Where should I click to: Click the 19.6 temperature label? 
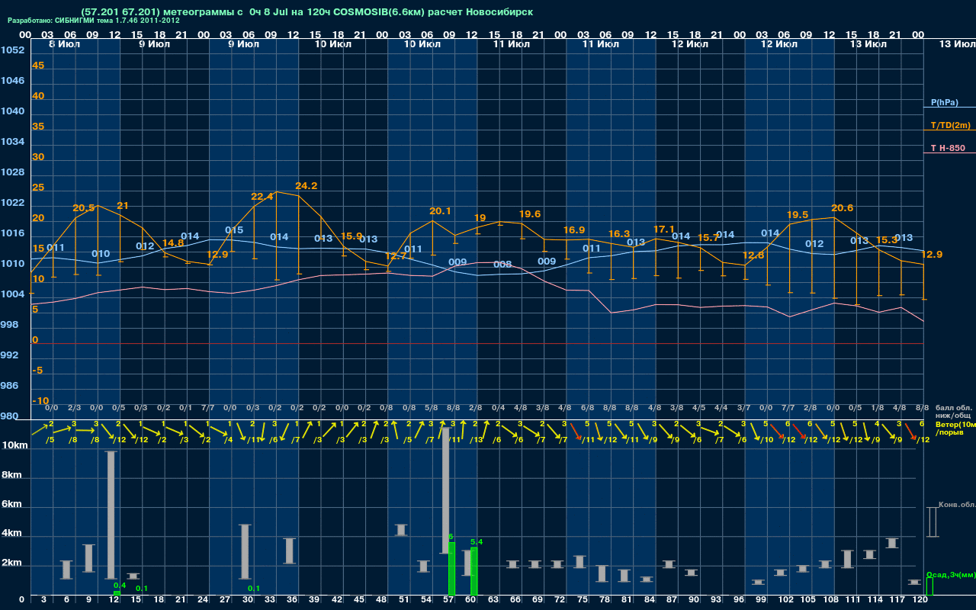(529, 213)
